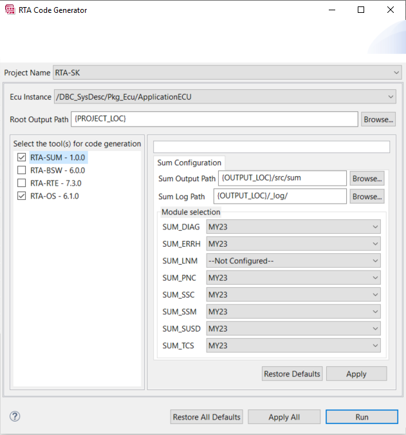The image size is (406, 435).
Task: Enable the RTA-BSW - 6.0.0 checkbox
Action: tap(21, 170)
